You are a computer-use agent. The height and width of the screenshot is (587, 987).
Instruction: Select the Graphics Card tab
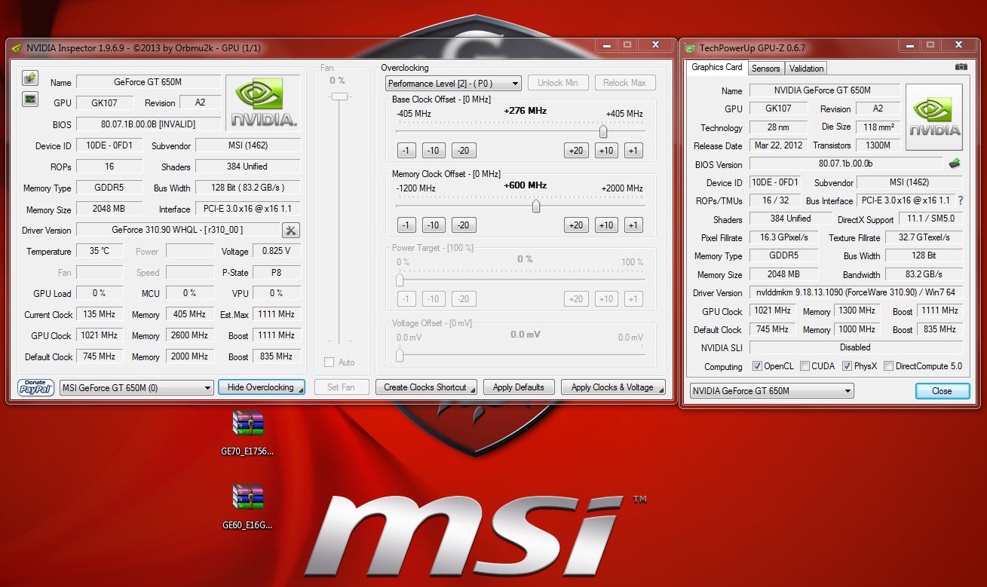[717, 67]
